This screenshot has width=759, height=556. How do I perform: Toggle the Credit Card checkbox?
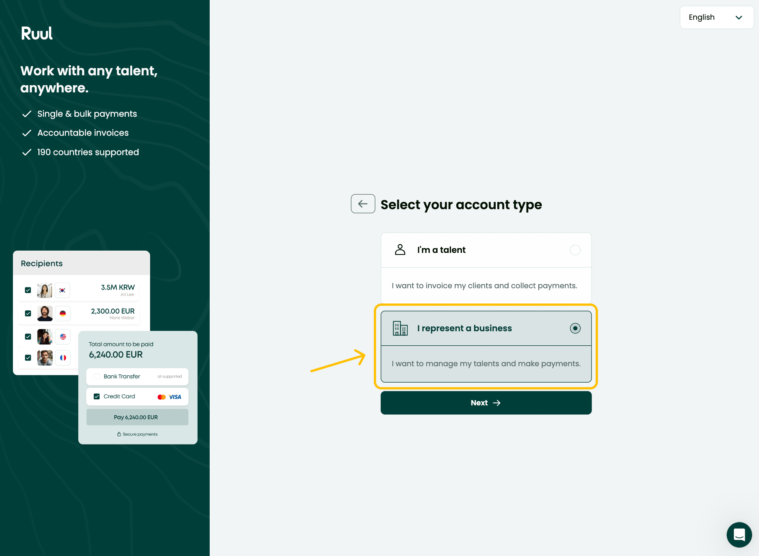pos(96,396)
